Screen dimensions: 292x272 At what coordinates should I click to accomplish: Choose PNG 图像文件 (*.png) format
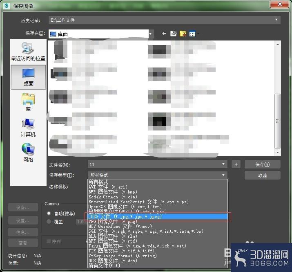click(158, 221)
